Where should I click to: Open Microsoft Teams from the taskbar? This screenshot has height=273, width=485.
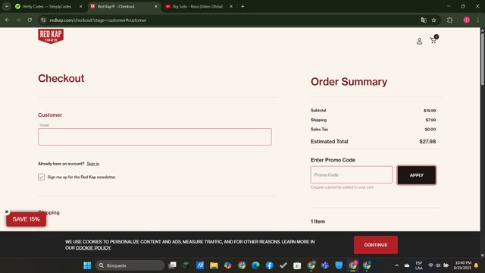(325, 265)
